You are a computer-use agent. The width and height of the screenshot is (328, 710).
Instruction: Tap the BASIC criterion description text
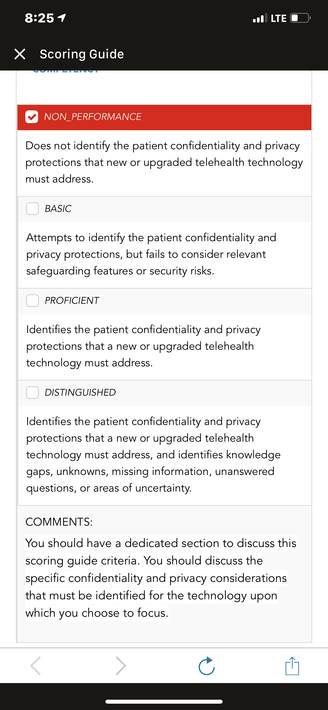(151, 254)
